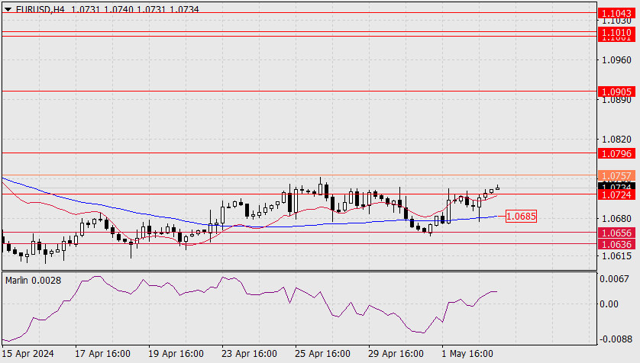The width and height of the screenshot is (640, 363).
Task: Click the EURUSD,H4 chart title text
Action: [x=40, y=9]
